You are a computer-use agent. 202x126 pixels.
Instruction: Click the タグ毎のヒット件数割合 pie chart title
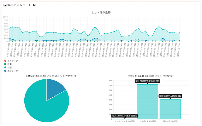pos(51,76)
